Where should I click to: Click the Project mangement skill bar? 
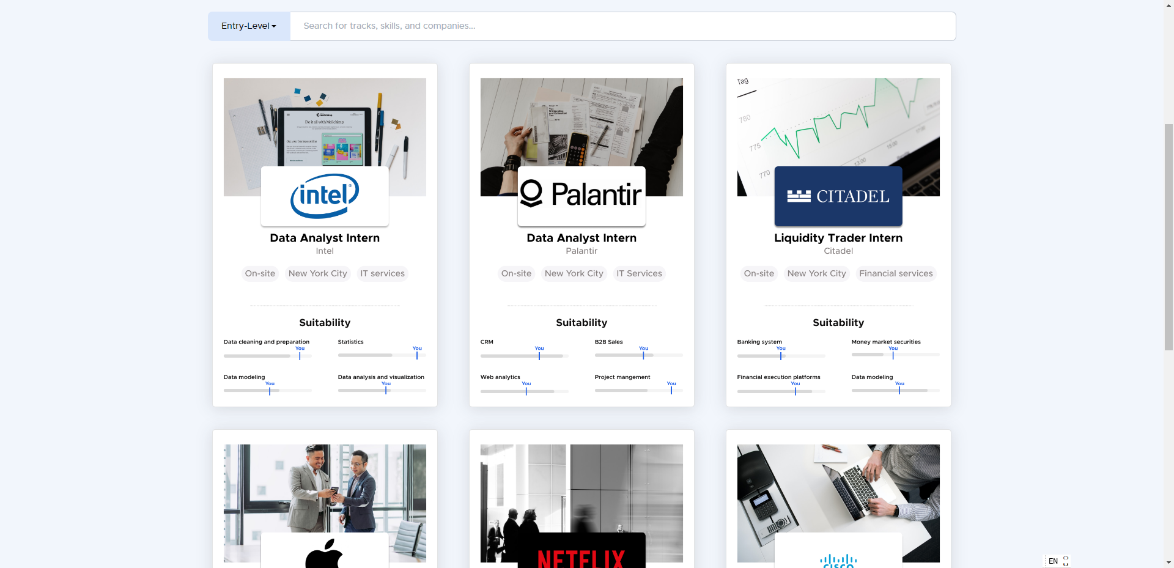[x=638, y=391]
